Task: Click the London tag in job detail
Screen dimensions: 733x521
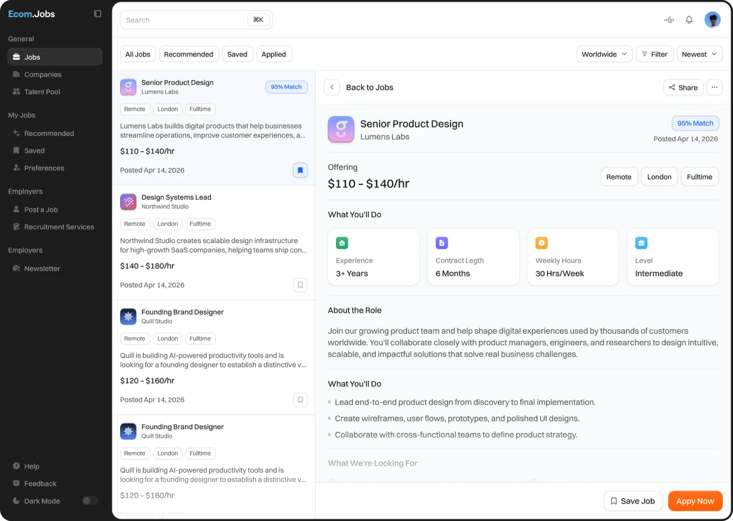Action: (659, 176)
